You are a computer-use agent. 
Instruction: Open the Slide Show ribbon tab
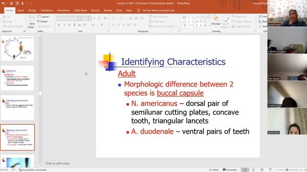point(81,11)
